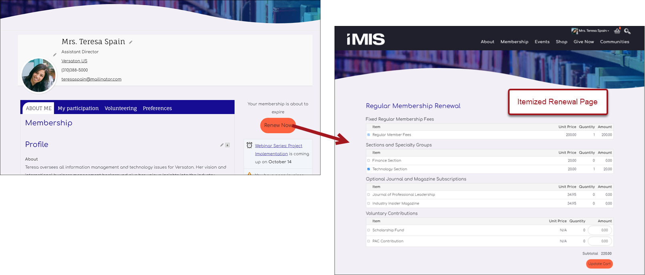Click the search magnifier icon
Screen dimensions: 645x275
[627, 31]
